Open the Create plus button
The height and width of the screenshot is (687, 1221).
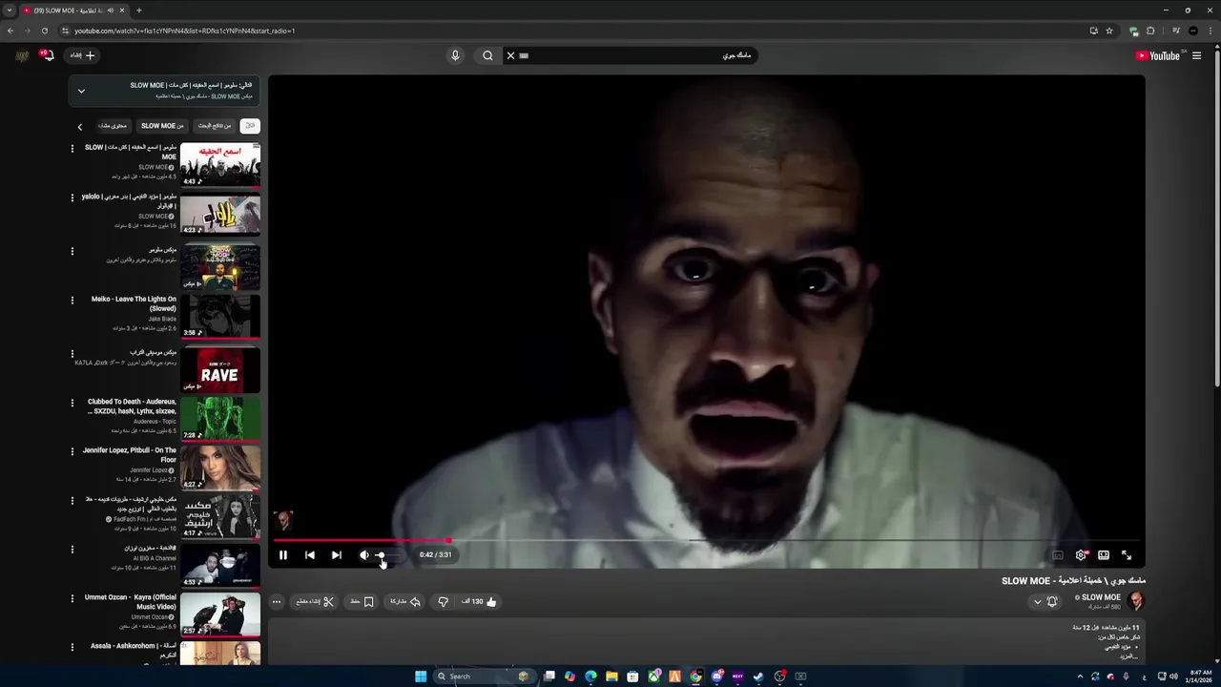(82, 55)
